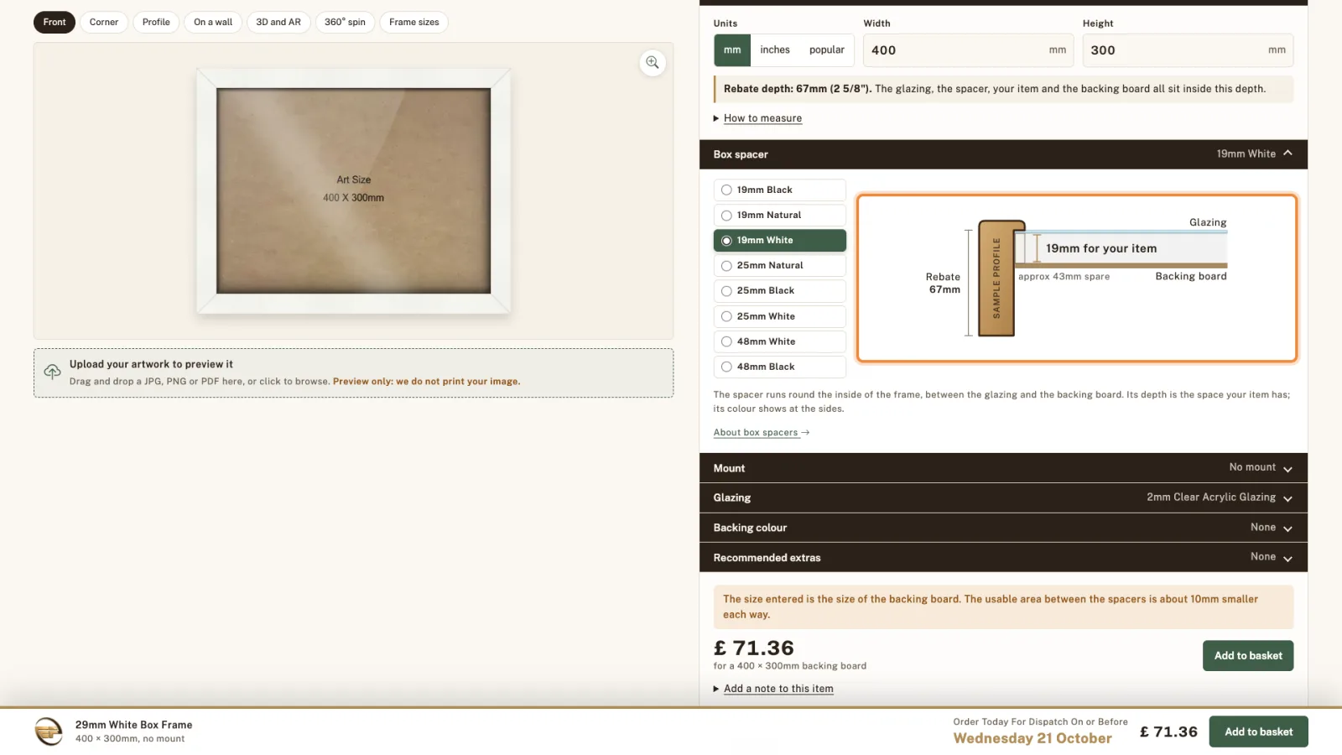Screen dimensions: 1342x755
Task: Click the frame preview image
Action: point(353,191)
